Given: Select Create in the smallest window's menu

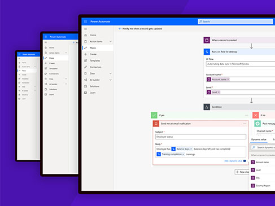Looking at the screenshot, I should tap(24, 74).
